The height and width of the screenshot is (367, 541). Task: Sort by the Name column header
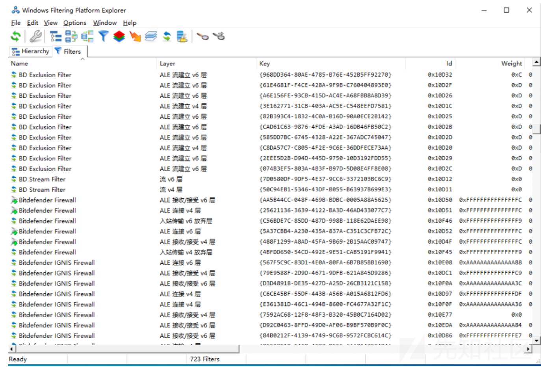point(82,63)
